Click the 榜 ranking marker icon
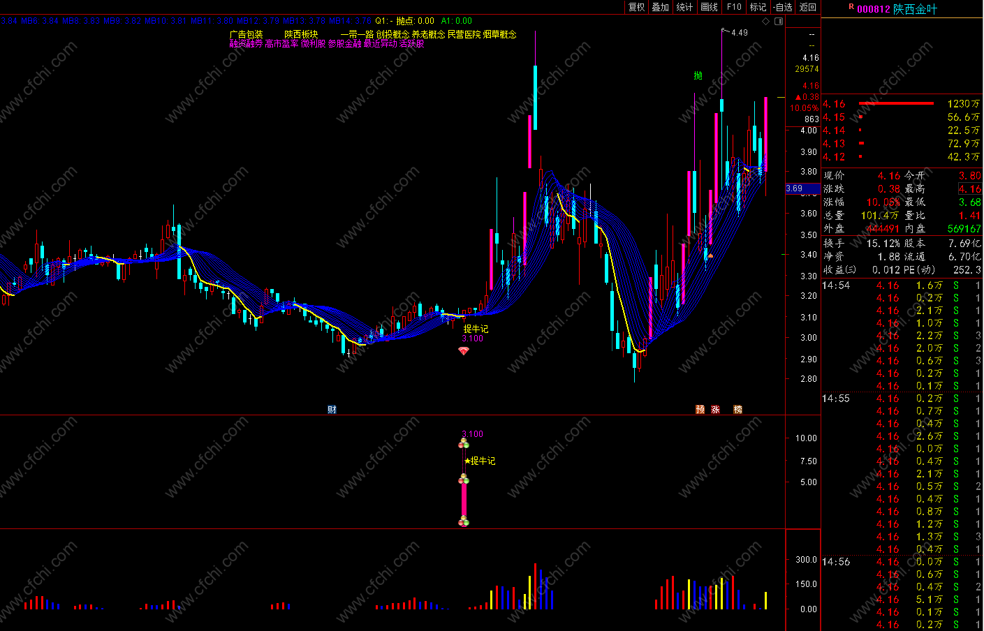984x631 pixels. [737, 410]
